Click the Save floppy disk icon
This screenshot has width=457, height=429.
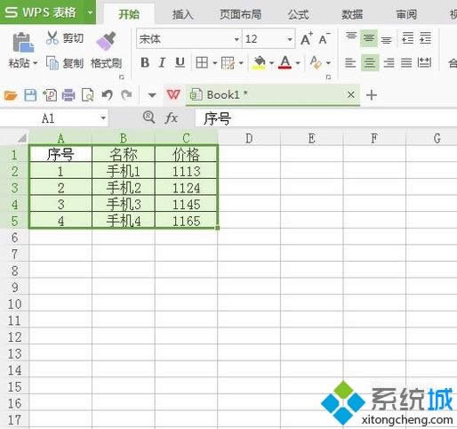click(x=30, y=95)
